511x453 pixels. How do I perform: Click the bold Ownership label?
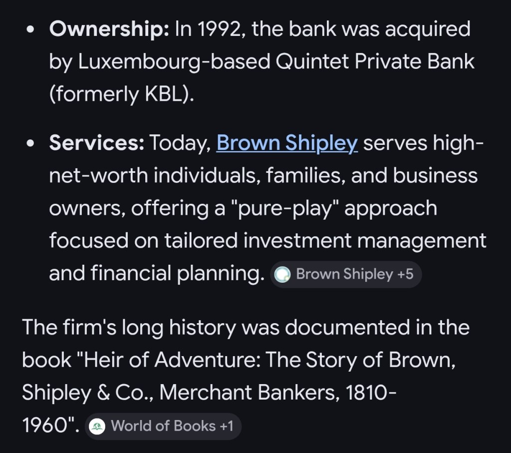coord(109,29)
